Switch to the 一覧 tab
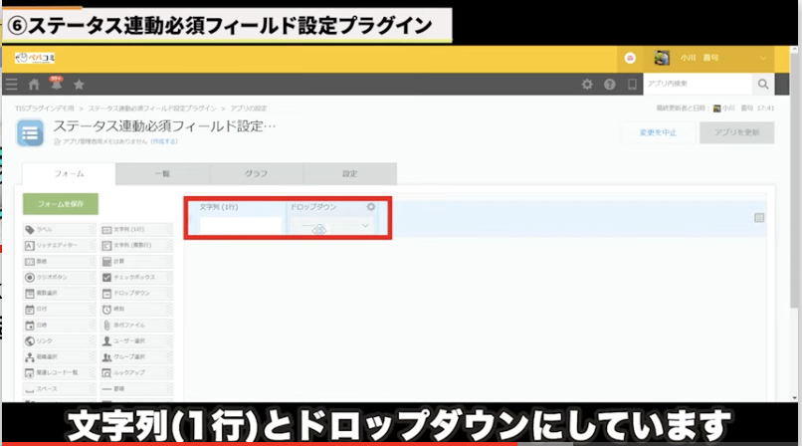Viewport: 802px width, 446px height. tap(162, 173)
